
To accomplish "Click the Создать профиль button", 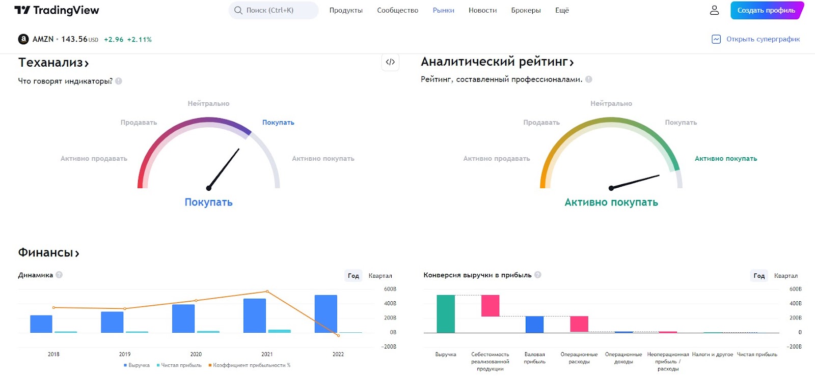I will tap(767, 10).
